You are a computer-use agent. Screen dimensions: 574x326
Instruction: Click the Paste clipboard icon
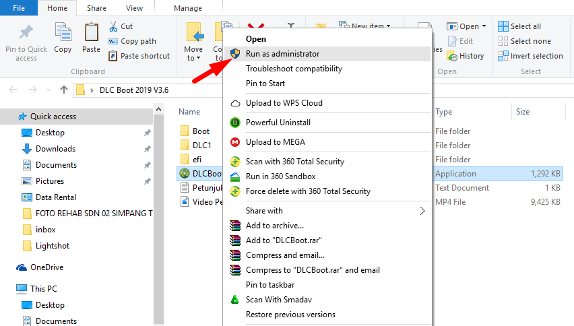91,32
